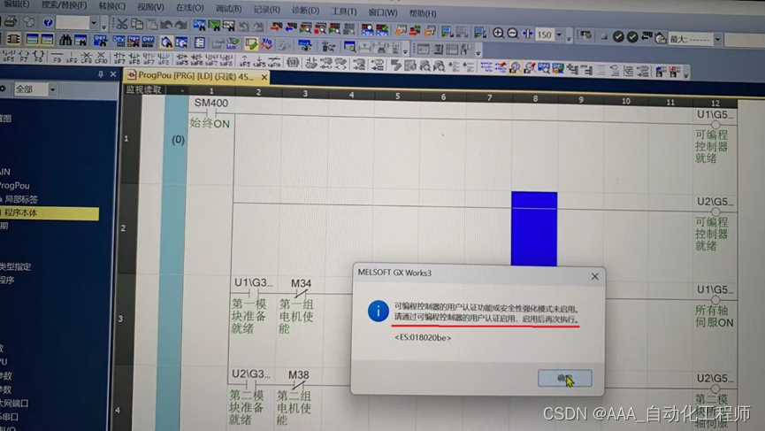The image size is (765, 431).
Task: Click the write-mode pencil icon in second row
Action: coord(252,44)
